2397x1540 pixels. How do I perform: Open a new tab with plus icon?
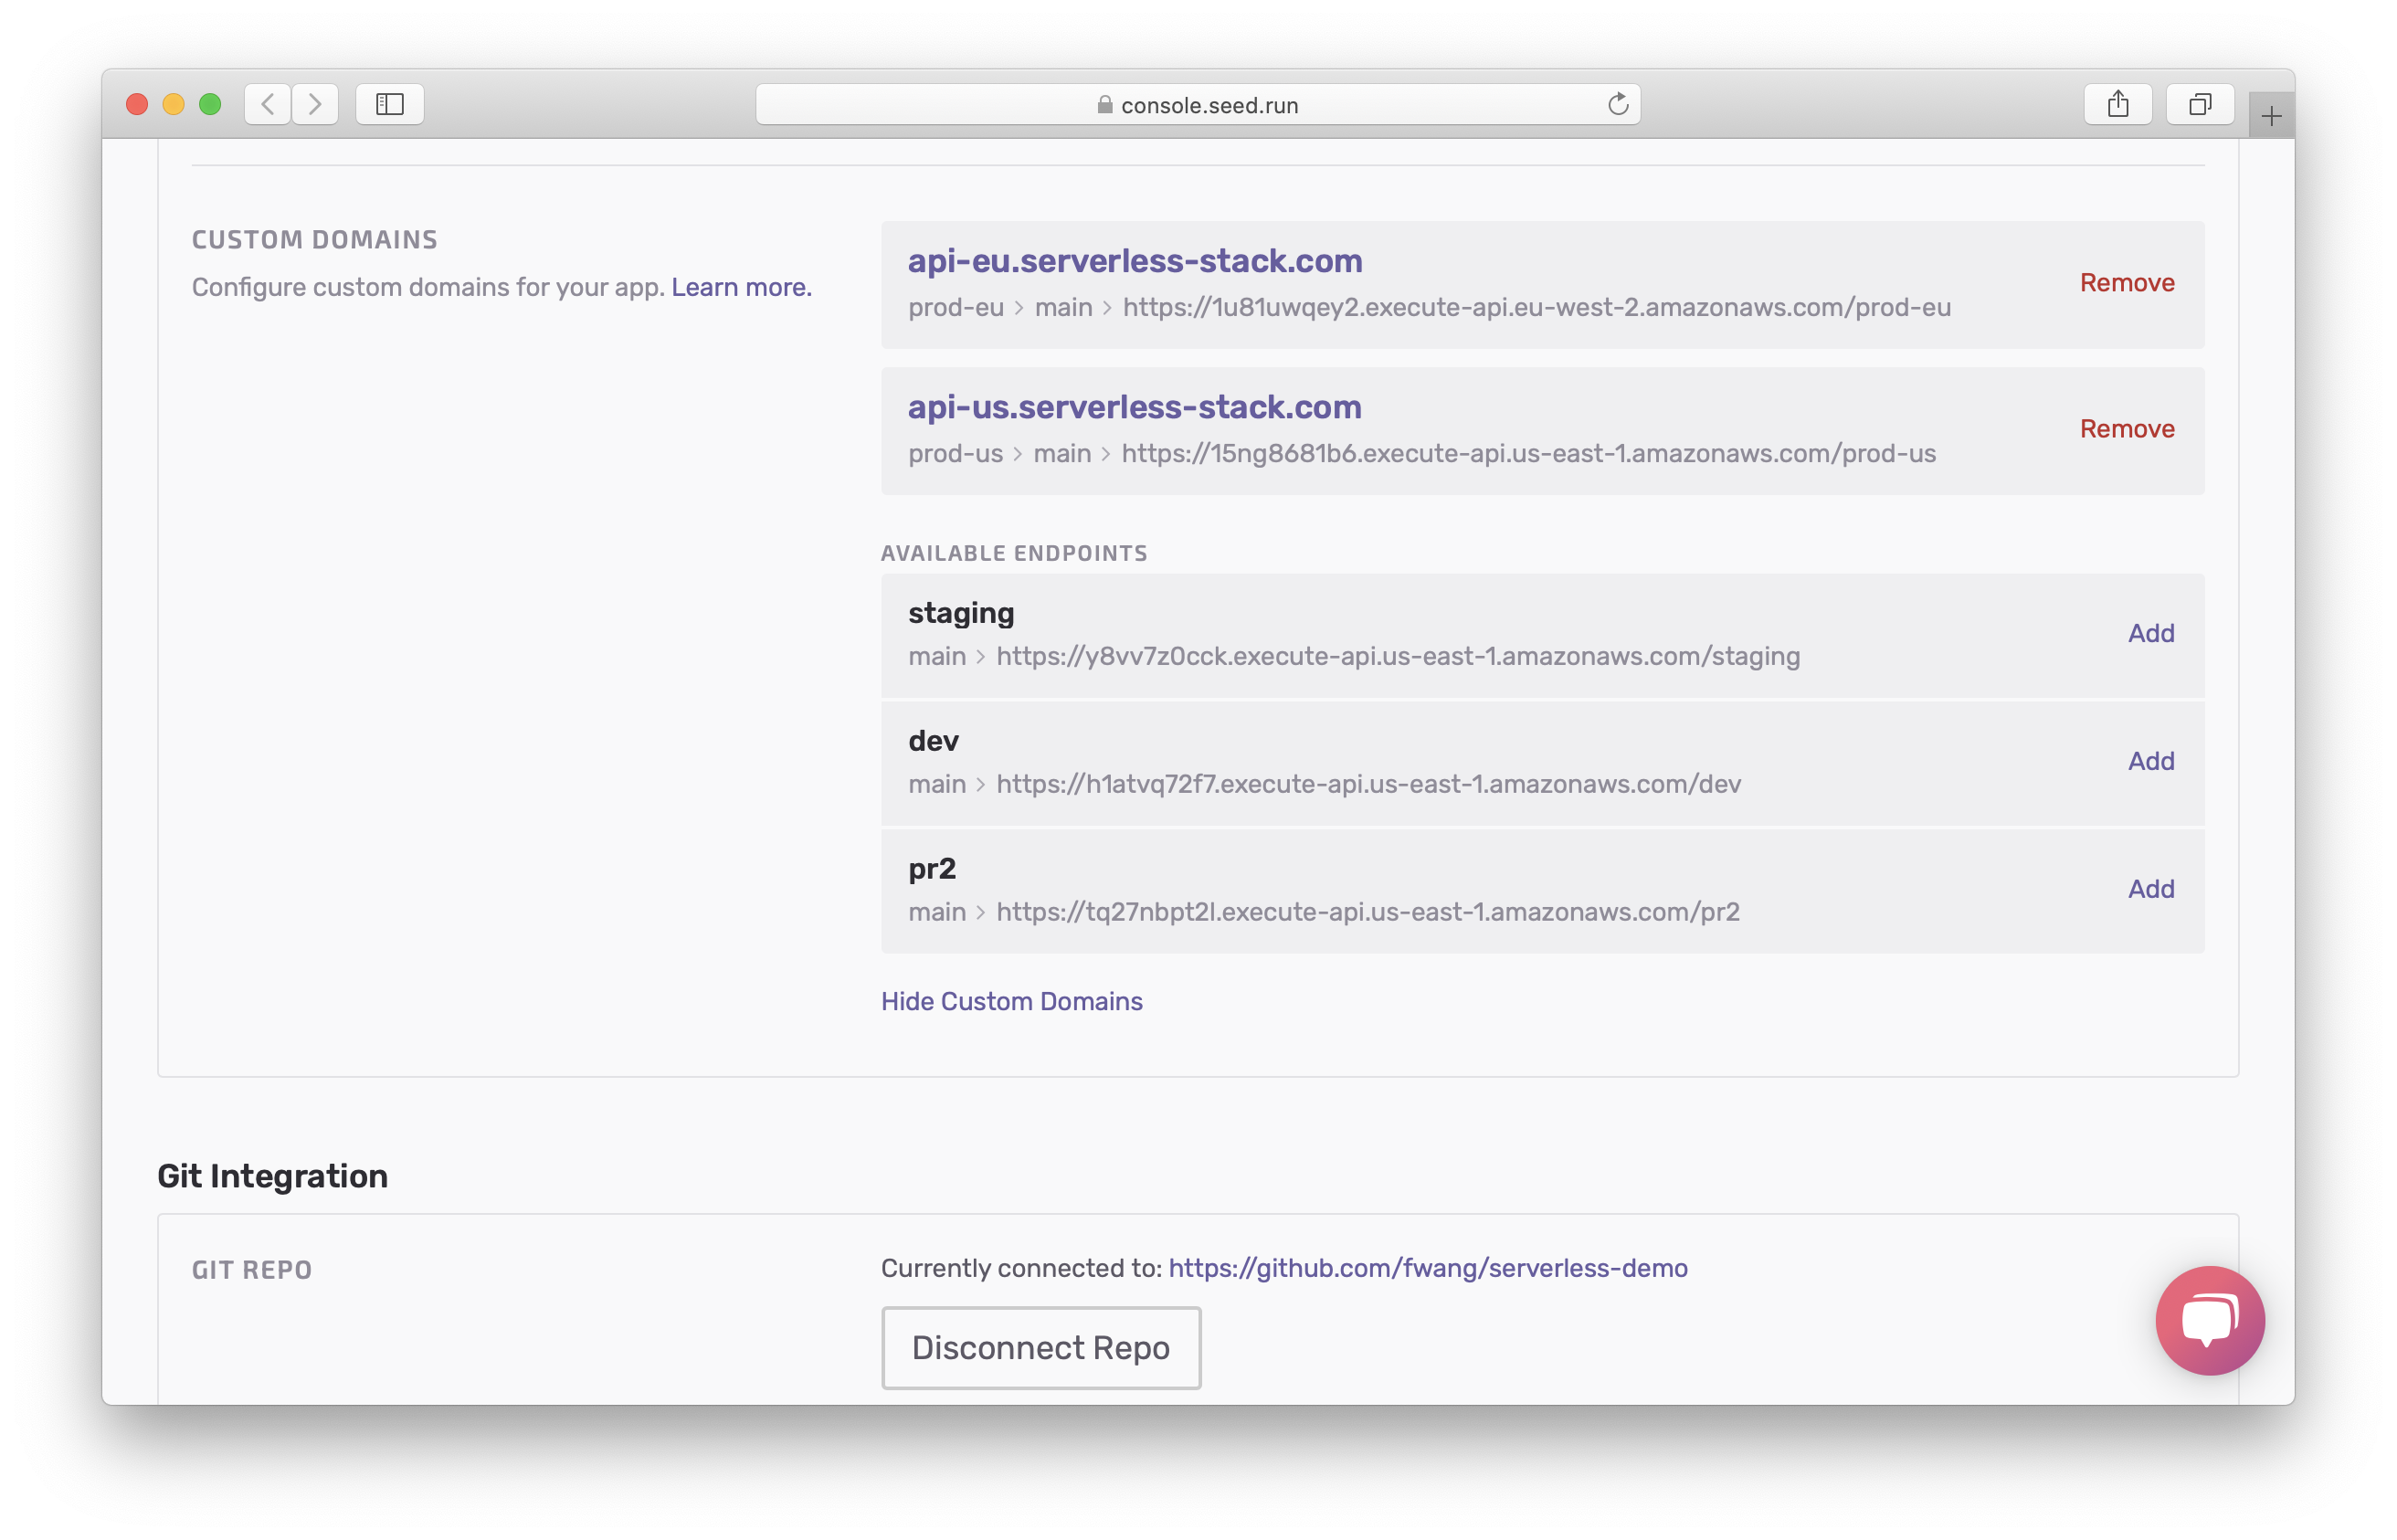[2270, 117]
